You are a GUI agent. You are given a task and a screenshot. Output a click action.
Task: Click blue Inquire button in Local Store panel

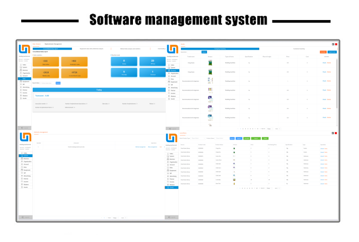(x=232, y=138)
